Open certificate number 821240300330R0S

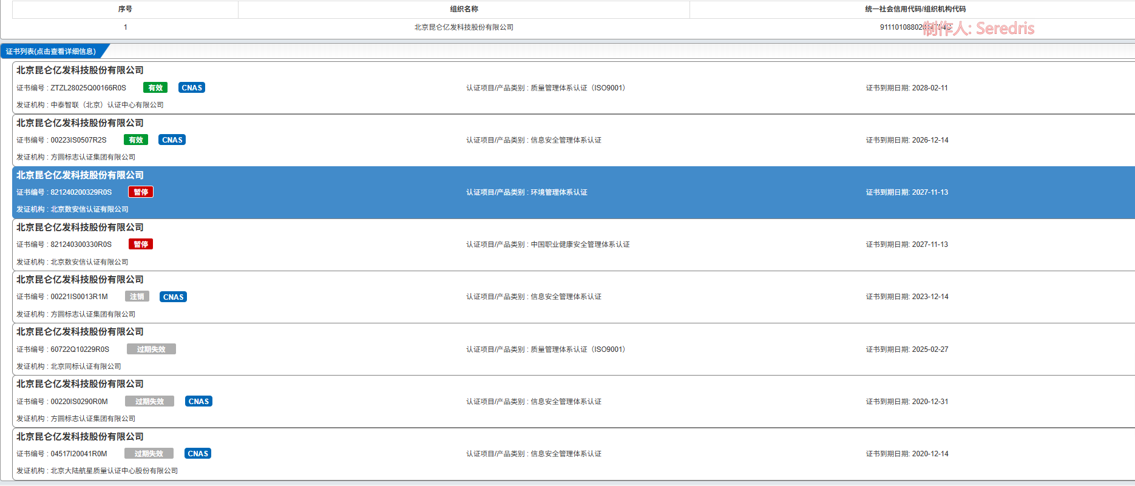coord(81,245)
